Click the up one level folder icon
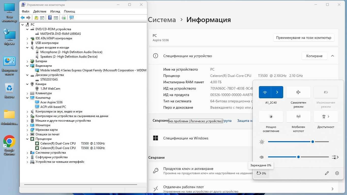The width and height of the screenshot is (347, 195). 36,18
